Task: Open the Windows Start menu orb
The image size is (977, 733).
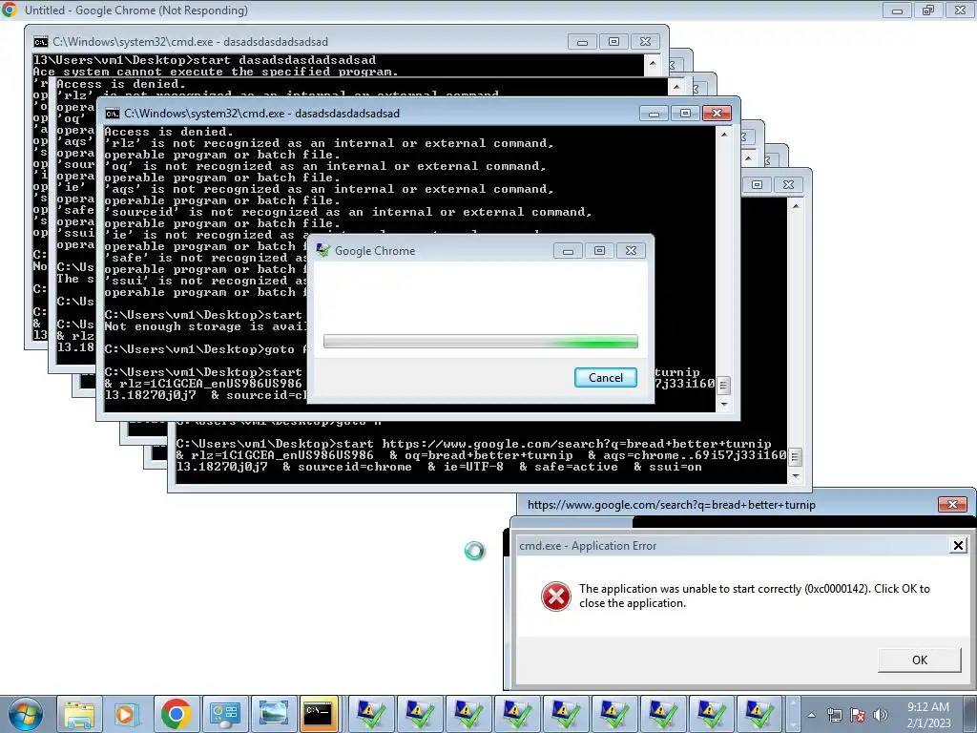Action: tap(26, 714)
